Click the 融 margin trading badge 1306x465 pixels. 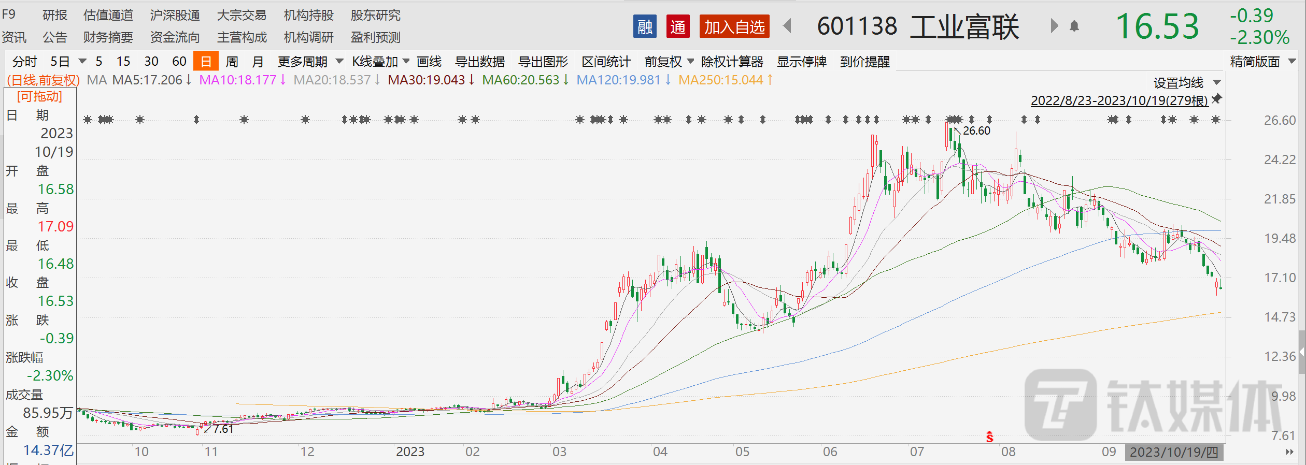click(x=645, y=26)
